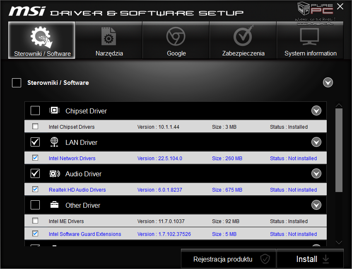Click the MSI logo
Screen dimensions: 352x269
27,11
